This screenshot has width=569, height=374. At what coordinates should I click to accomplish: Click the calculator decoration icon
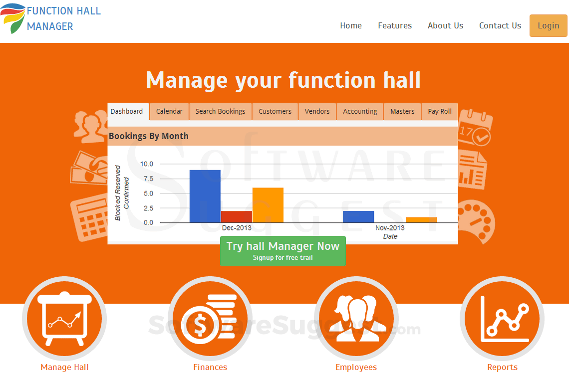89,218
